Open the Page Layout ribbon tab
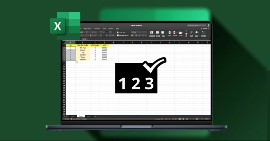This screenshot has height=141, width=270. (x=87, y=29)
